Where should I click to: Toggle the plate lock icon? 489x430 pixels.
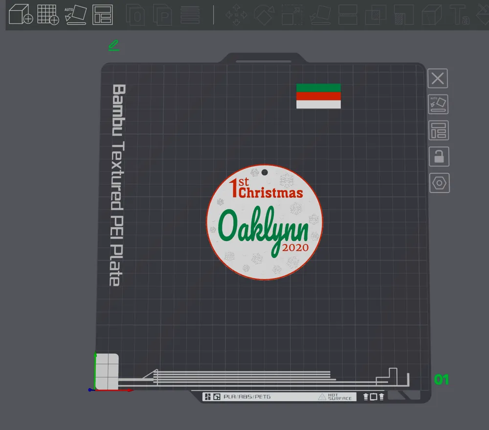coord(439,156)
